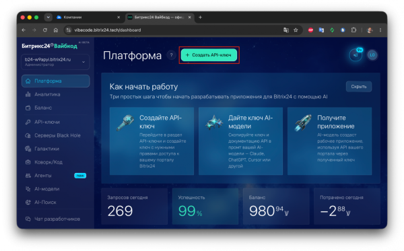Reload the page with the refresh icon
404x251 pixels.
tap(45, 30)
